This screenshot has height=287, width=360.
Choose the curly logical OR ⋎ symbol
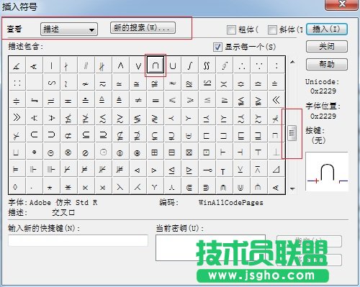click(x=156, y=186)
